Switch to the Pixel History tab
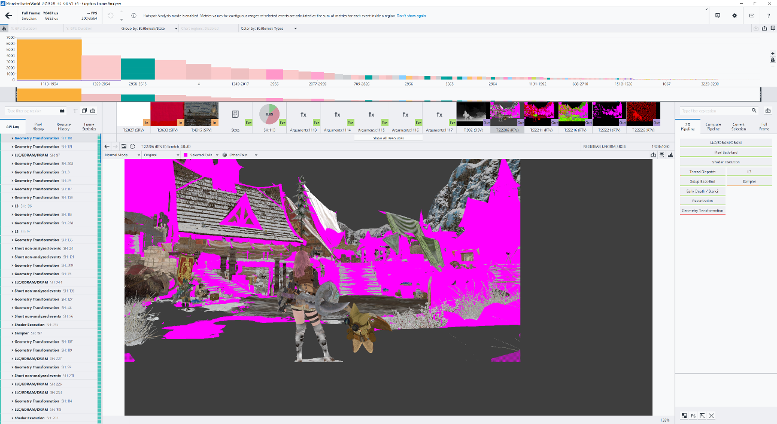 coord(38,127)
